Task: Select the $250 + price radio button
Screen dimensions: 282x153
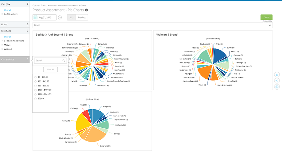Action: pyautogui.click(x=36, y=99)
